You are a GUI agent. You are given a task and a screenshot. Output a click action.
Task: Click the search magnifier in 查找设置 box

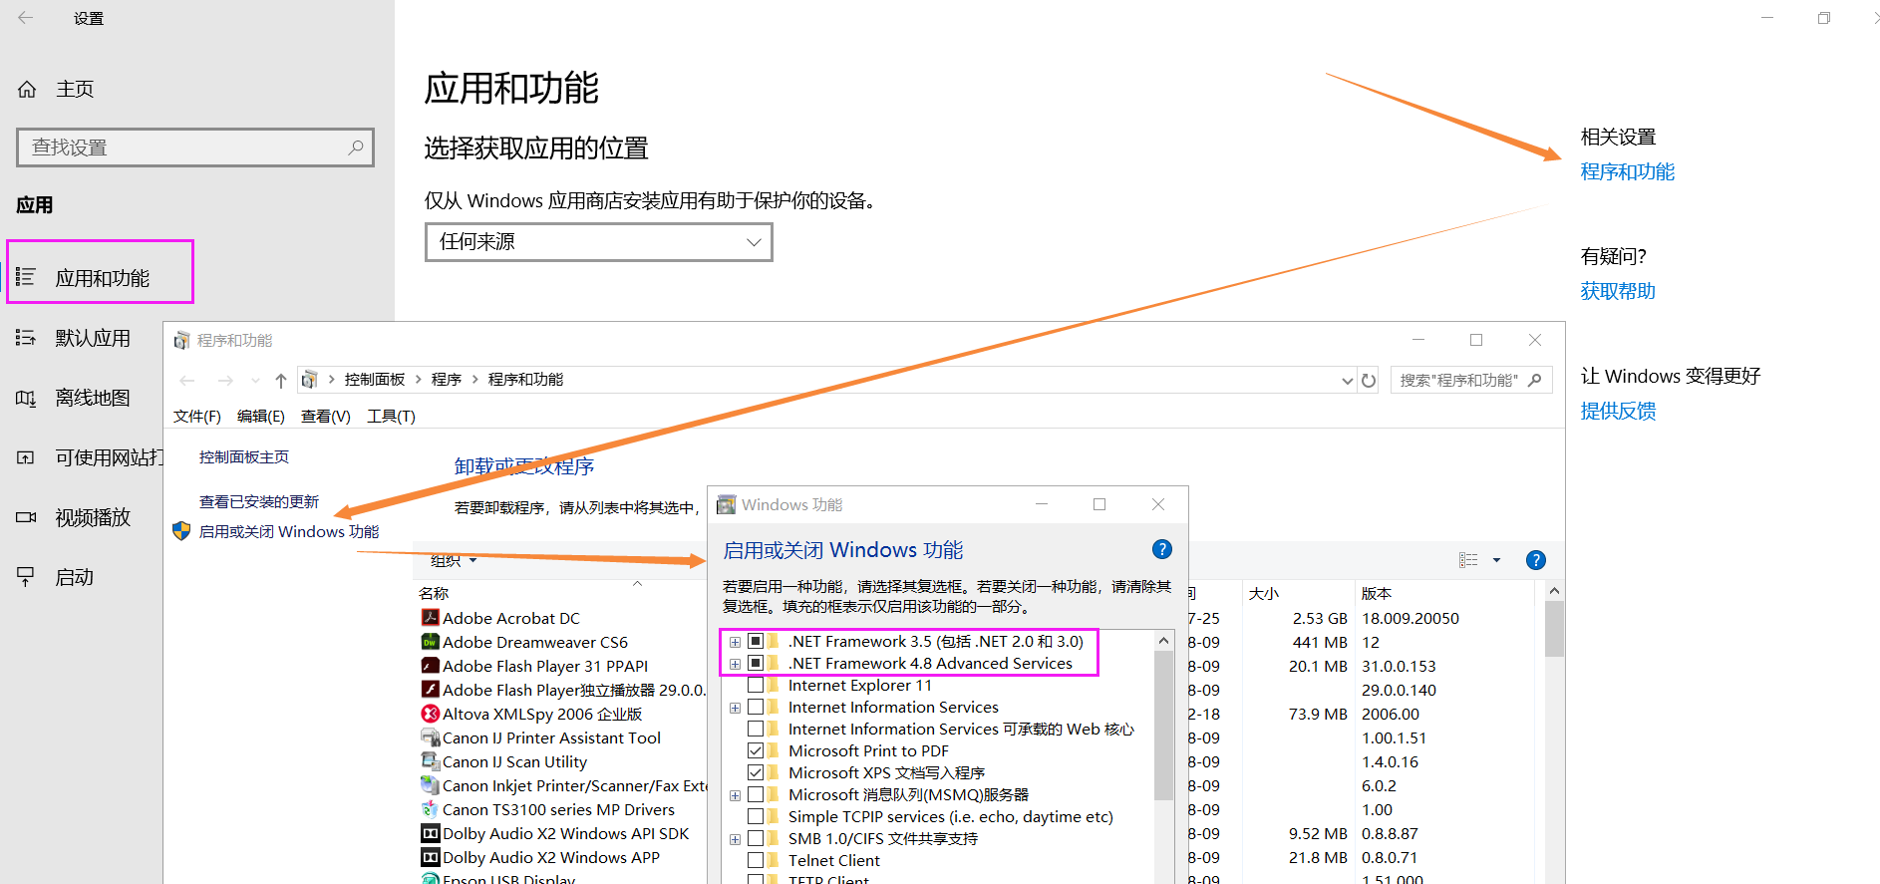tap(355, 147)
